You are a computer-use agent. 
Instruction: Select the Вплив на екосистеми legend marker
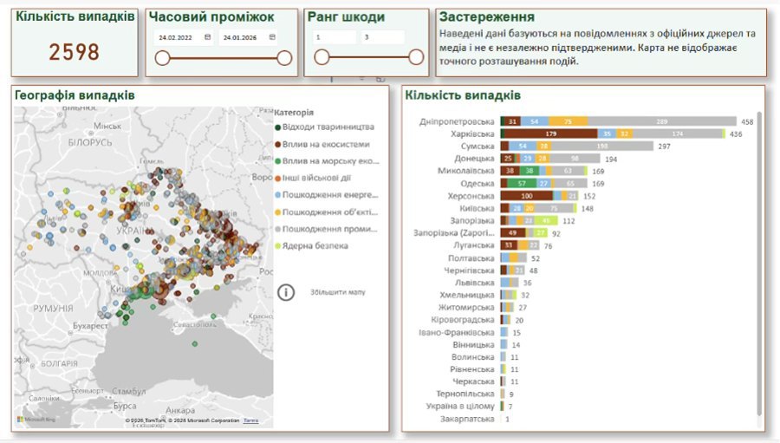(x=276, y=144)
